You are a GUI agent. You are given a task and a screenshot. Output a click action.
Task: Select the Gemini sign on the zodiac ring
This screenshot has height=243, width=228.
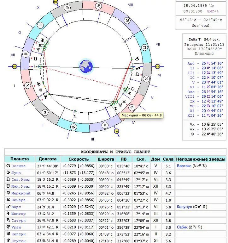(144, 47)
